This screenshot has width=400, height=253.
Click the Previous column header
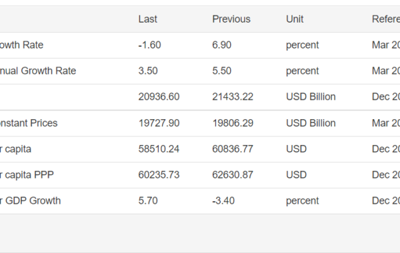coord(231,19)
